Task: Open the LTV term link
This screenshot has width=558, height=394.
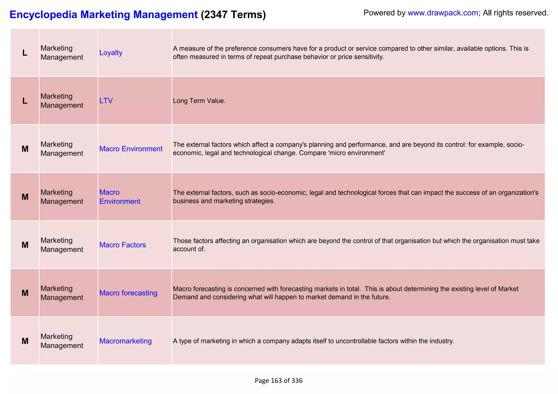Action: (106, 101)
